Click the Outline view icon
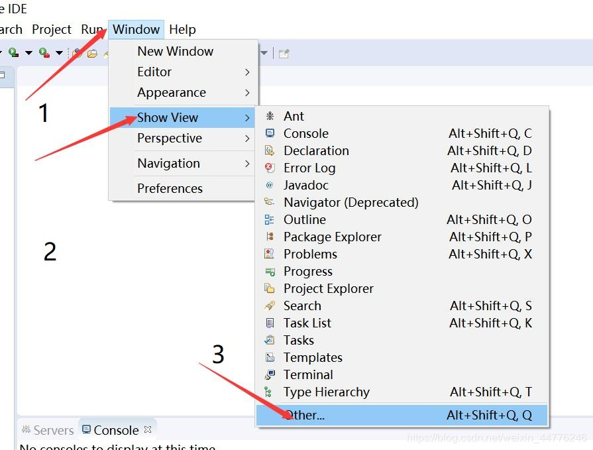 click(x=269, y=219)
